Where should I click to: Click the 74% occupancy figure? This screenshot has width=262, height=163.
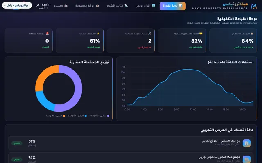[x=32, y=158]
